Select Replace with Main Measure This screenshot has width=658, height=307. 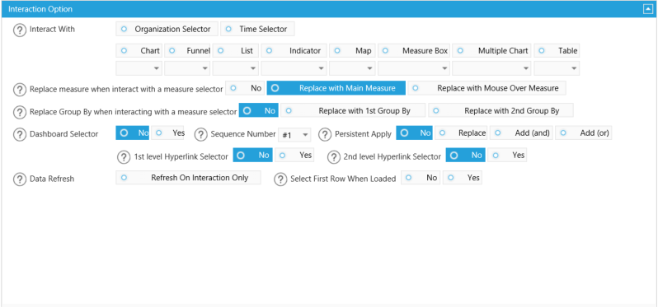click(x=336, y=88)
